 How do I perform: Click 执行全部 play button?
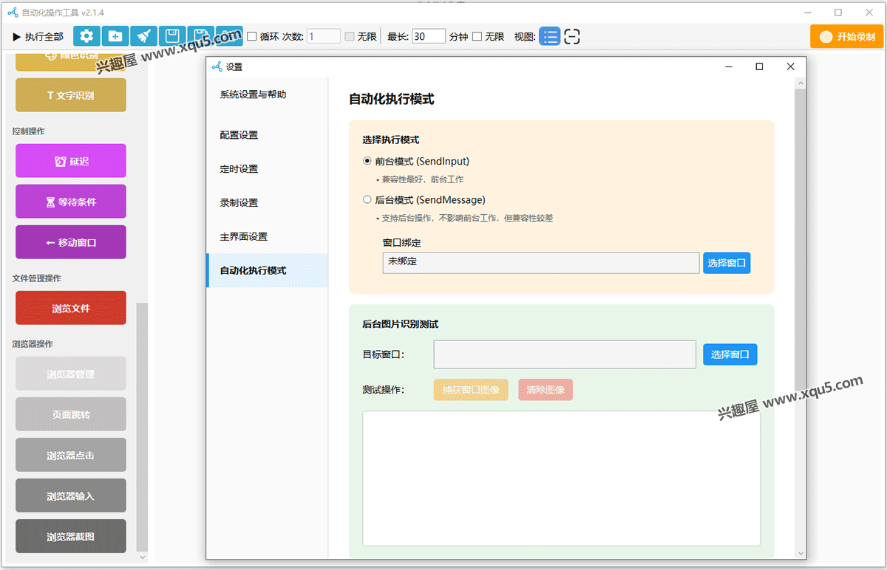pos(38,36)
